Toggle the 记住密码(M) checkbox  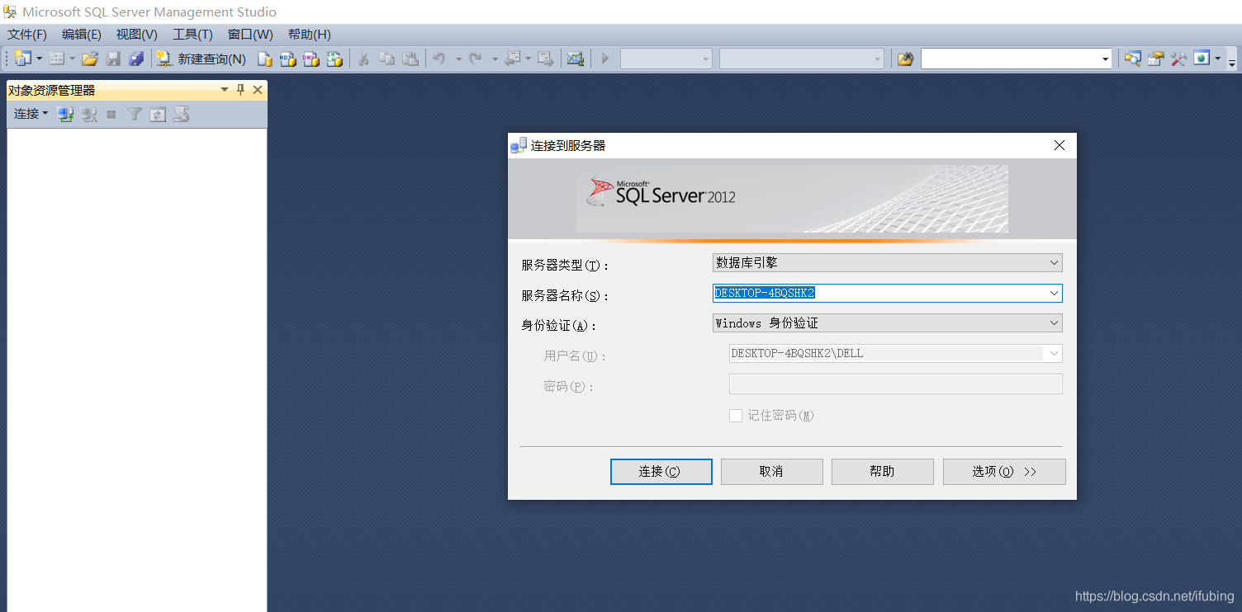point(736,416)
